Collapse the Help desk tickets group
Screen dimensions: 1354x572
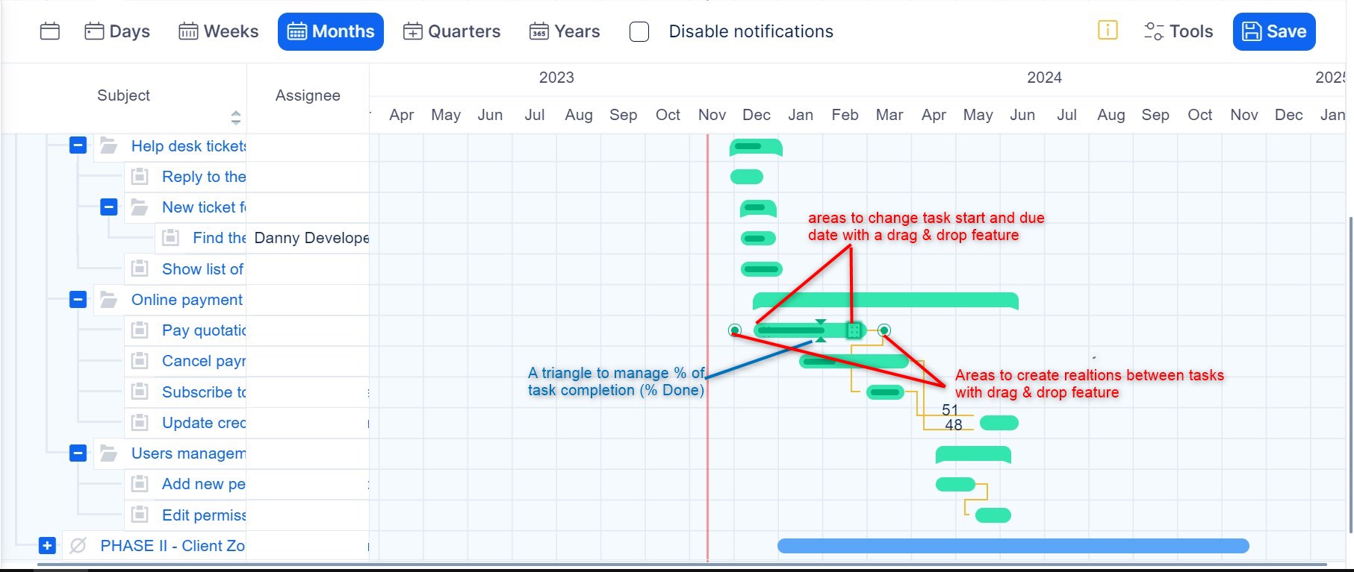point(78,145)
